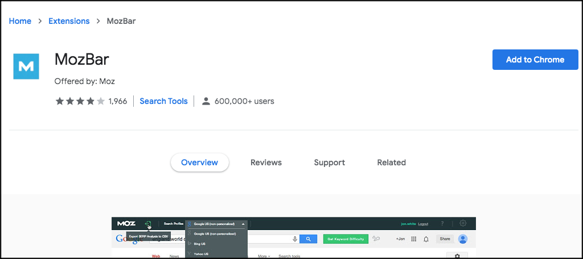The image size is (583, 259).
Task: Click the 600,000+ users text
Action: click(244, 101)
